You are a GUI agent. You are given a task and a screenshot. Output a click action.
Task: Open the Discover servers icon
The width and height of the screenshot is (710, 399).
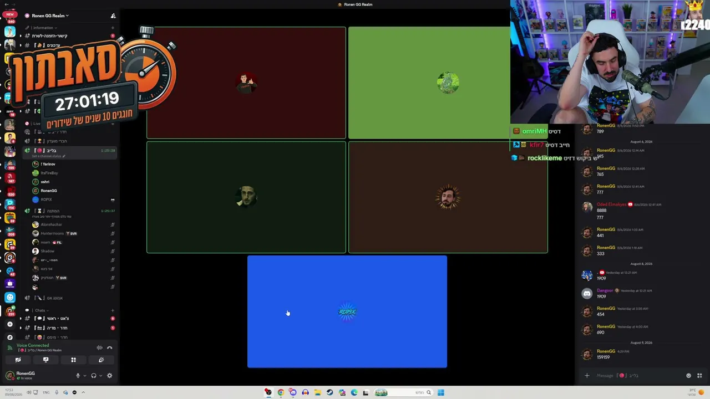pos(10,337)
